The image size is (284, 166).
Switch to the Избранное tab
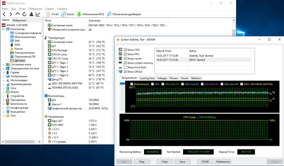tap(19, 21)
